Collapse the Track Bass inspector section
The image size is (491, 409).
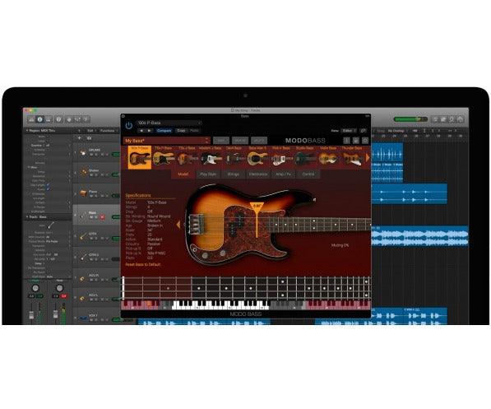pos(27,217)
